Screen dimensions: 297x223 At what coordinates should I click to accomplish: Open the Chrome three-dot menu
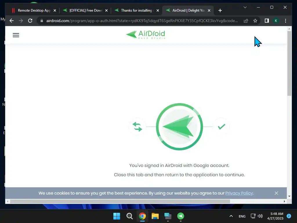[285, 21]
